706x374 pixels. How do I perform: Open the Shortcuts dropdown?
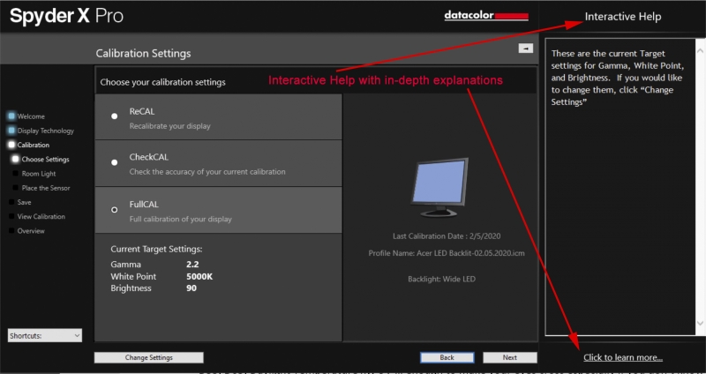[45, 335]
